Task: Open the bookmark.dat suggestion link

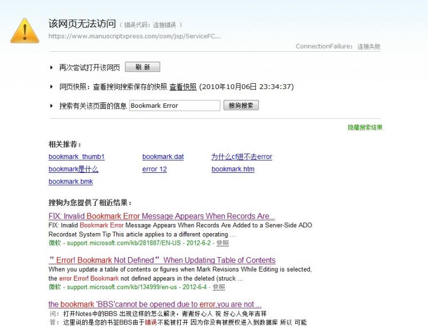Action: click(x=163, y=157)
